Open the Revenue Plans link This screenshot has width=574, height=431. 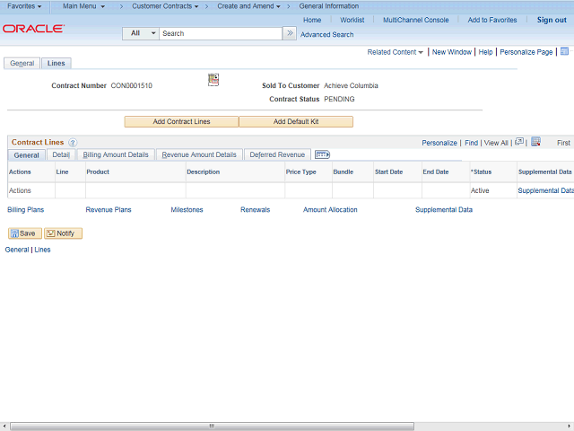click(109, 209)
